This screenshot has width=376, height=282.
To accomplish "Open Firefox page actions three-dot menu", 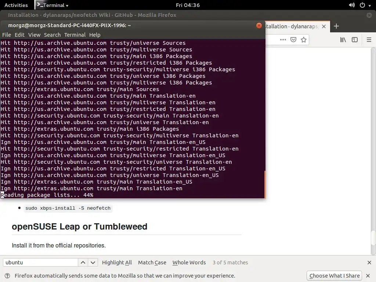I will 283,40.
